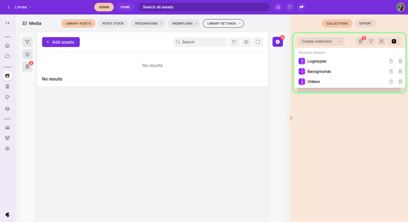Click the Pickit logo at sidebar bottom
Viewport: 408px width, 222px height.
7,215
